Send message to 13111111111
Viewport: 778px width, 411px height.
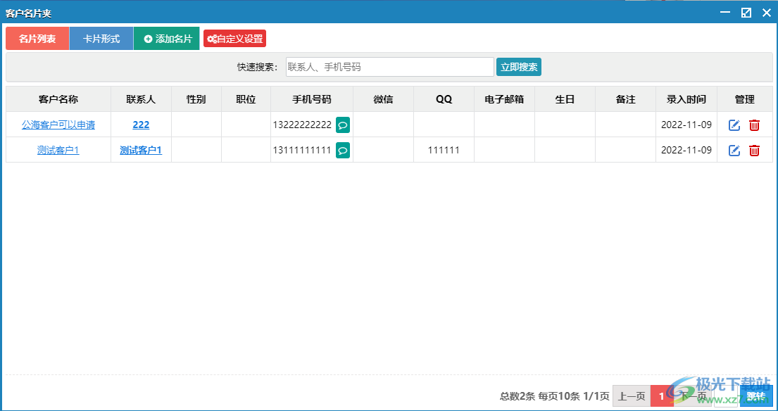[x=343, y=150]
